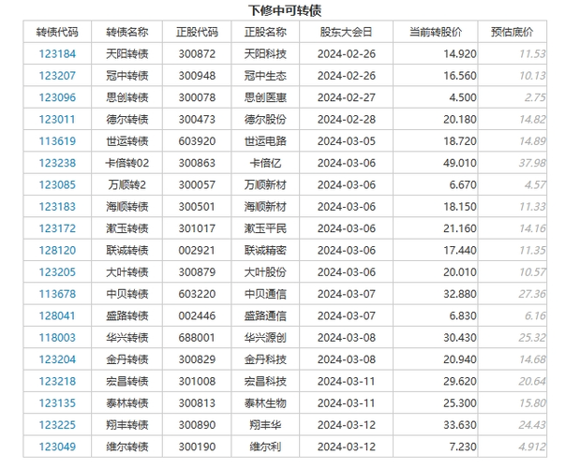Click the 洁玉转债 cell
Image resolution: width=565 pixels, height=468 pixels.
126,228
